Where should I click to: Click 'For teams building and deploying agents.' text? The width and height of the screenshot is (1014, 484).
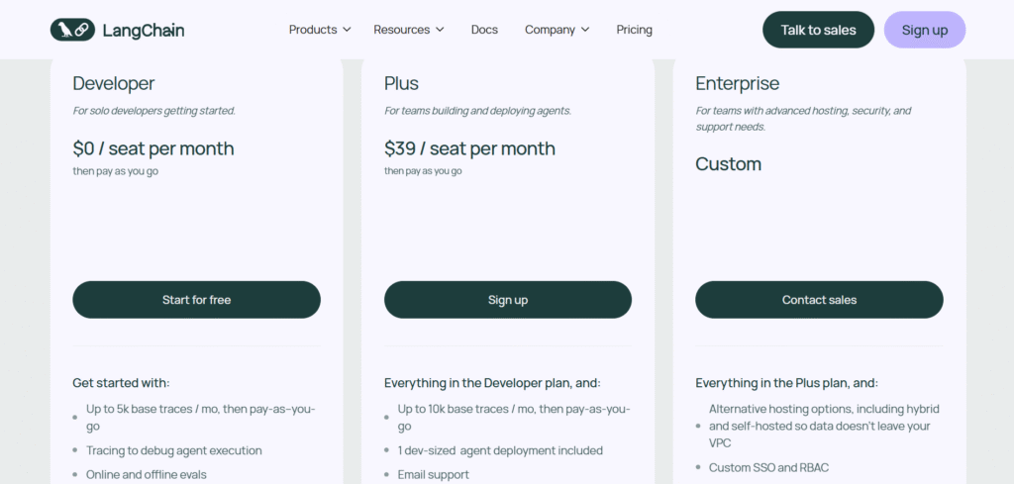tap(478, 111)
